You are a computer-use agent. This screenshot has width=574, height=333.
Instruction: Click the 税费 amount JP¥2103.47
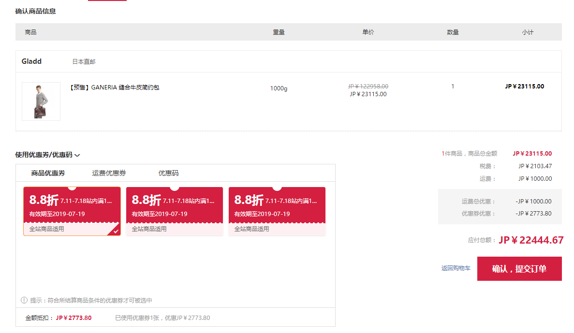pyautogui.click(x=535, y=166)
